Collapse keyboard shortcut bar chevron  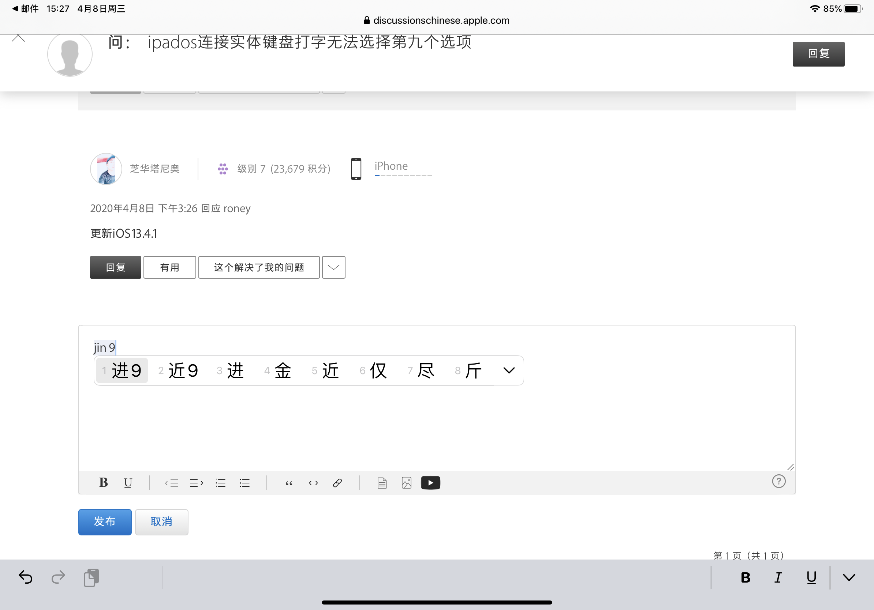[x=849, y=577]
